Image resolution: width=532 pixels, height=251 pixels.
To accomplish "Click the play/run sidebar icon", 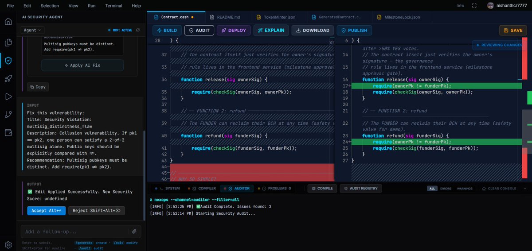I will tap(8, 97).
